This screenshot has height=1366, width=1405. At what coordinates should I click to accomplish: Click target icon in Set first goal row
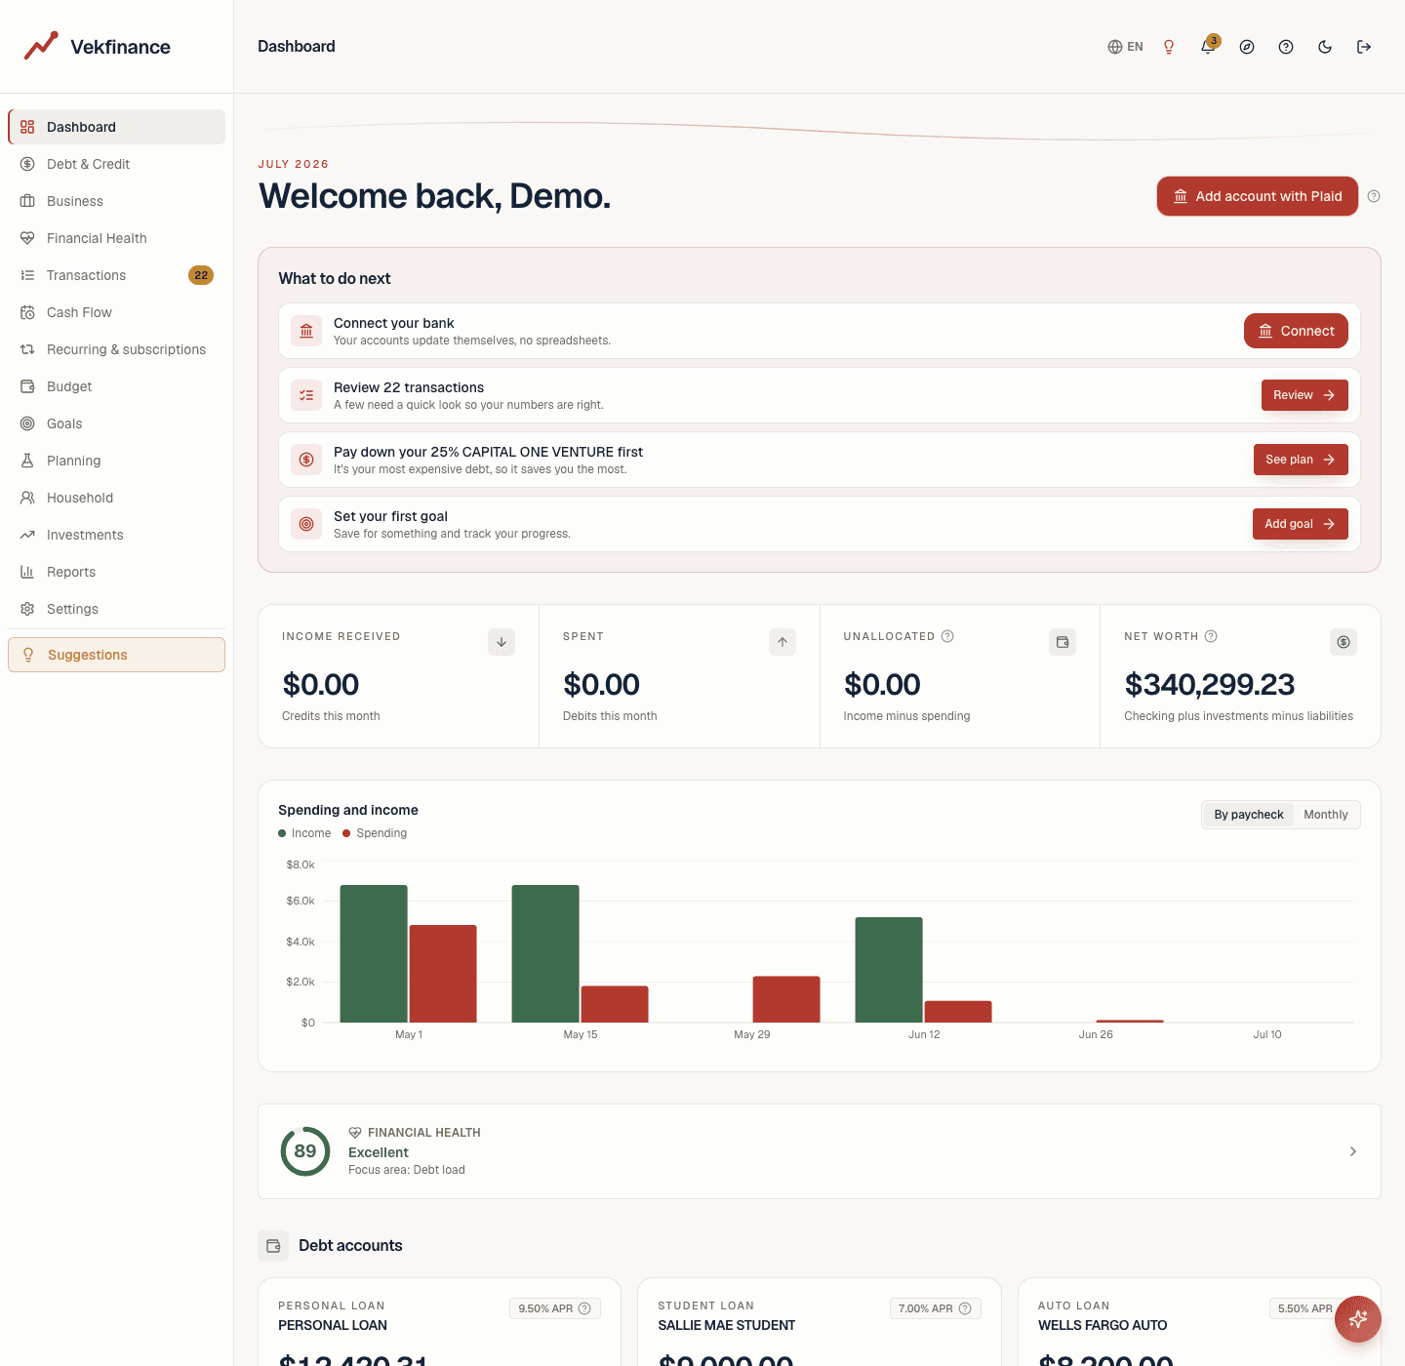click(x=306, y=524)
